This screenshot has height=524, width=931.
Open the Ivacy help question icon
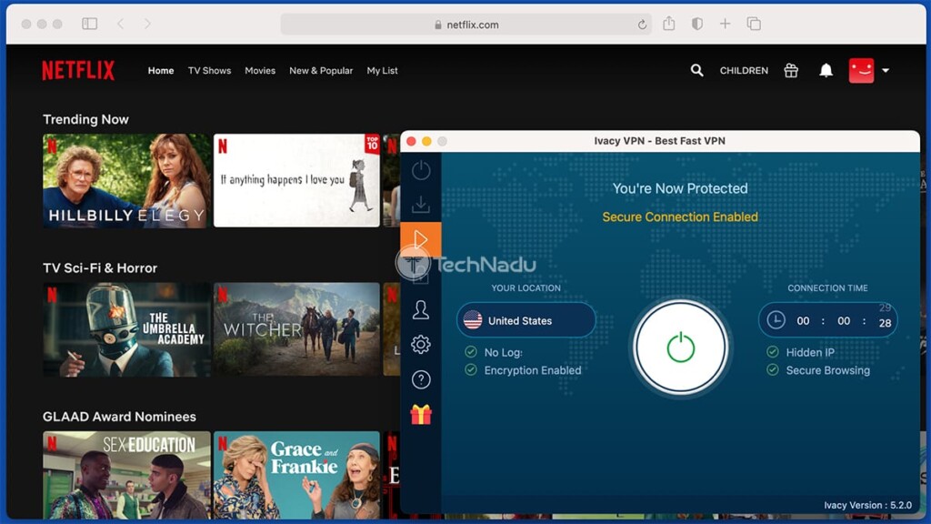421,379
